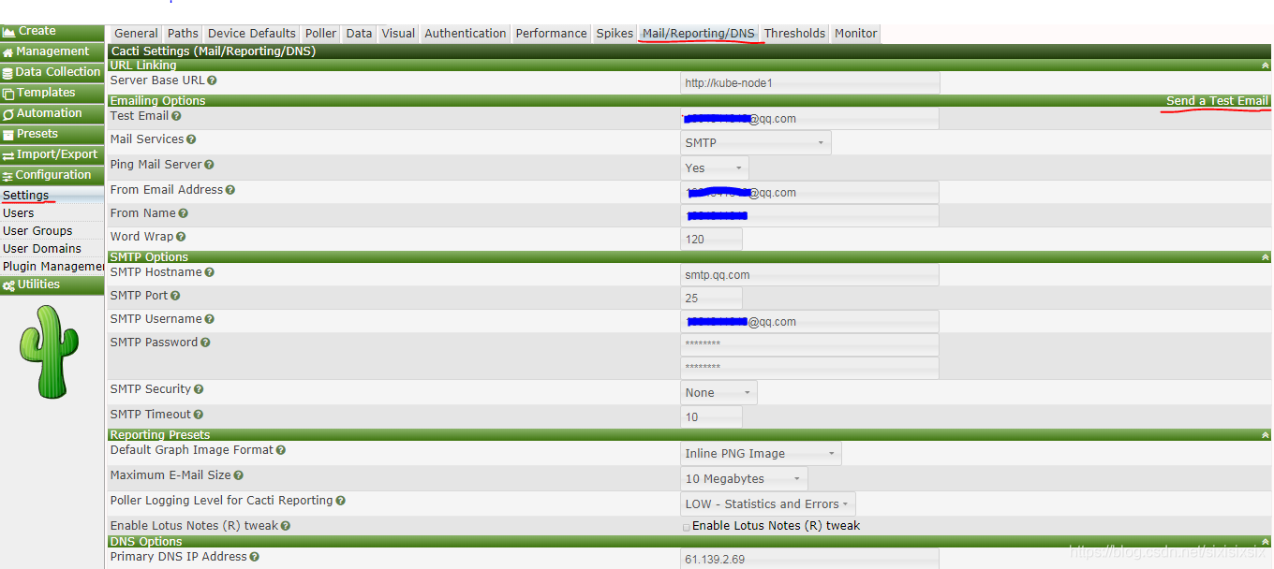This screenshot has width=1274, height=569.
Task: Click help icon for SMTP Security
Action: [x=199, y=390]
